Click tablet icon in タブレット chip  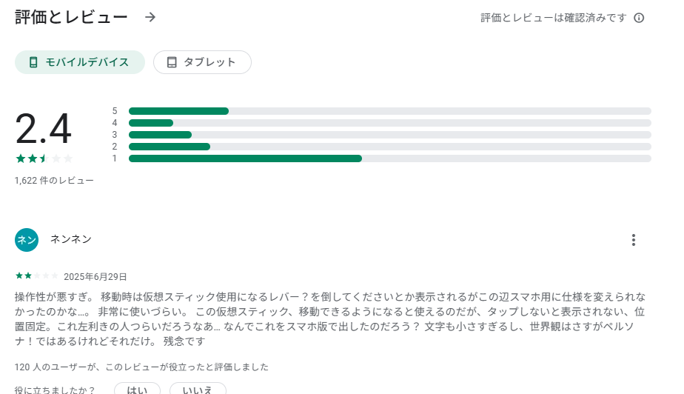click(x=172, y=62)
